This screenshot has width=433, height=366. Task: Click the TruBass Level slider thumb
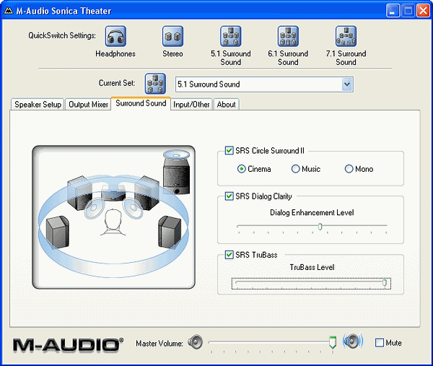tap(385, 283)
